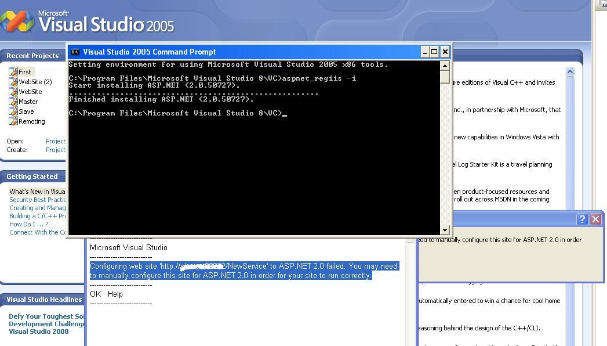607x346 pixels.
Task: Click inside the Command Prompt console area
Action: tap(254, 147)
